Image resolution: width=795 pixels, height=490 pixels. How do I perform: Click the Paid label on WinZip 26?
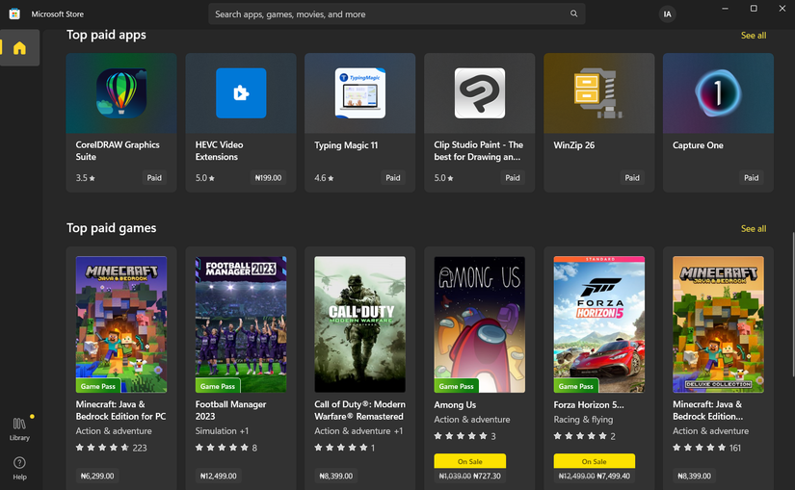(632, 178)
